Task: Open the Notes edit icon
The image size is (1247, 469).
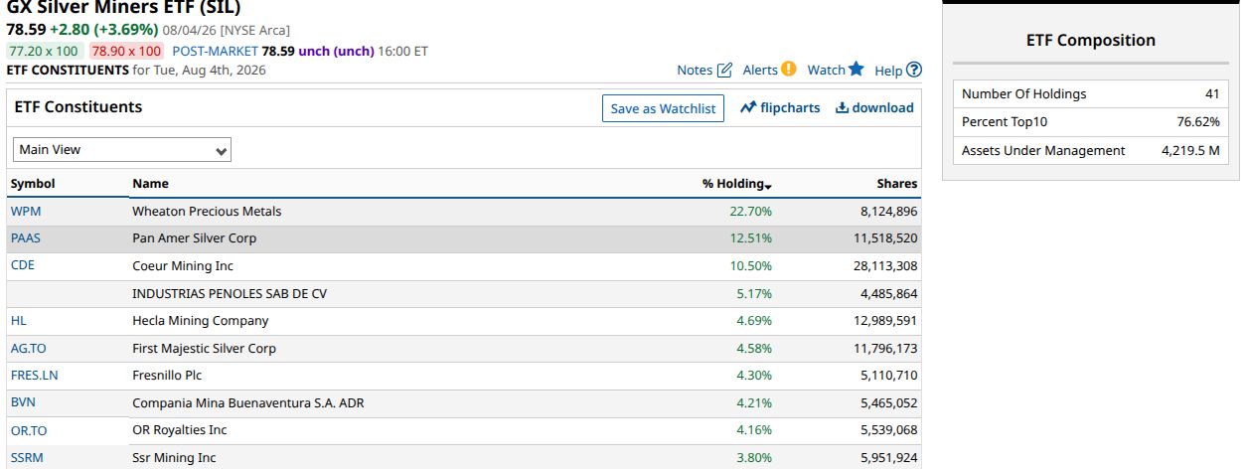Action: click(x=724, y=70)
